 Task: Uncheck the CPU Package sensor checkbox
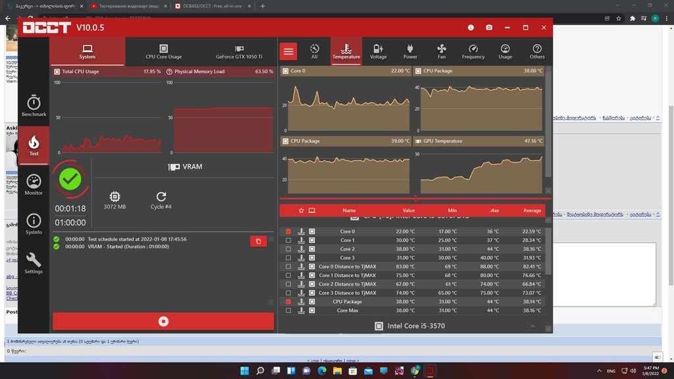click(288, 302)
